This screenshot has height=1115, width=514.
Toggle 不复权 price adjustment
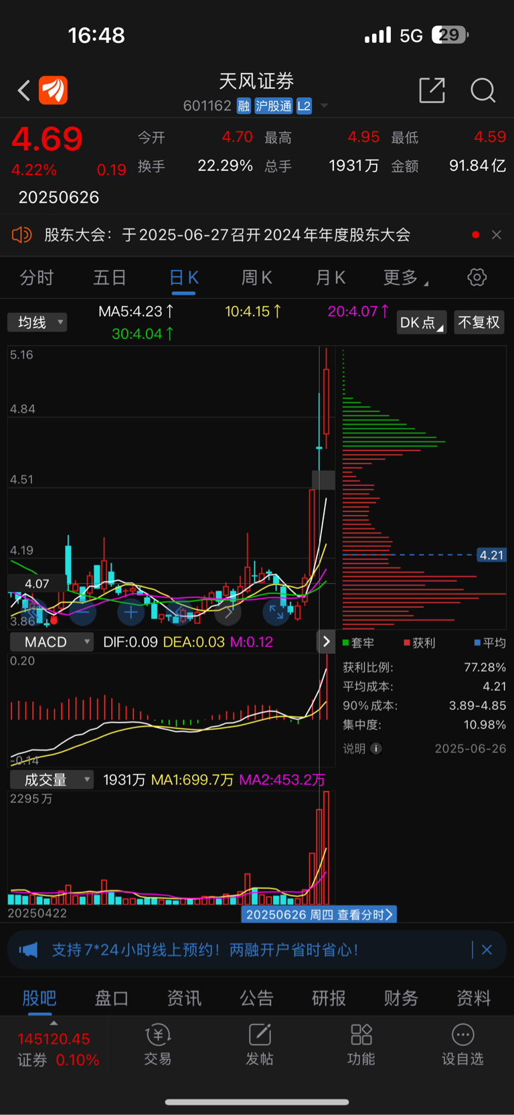coord(479,322)
